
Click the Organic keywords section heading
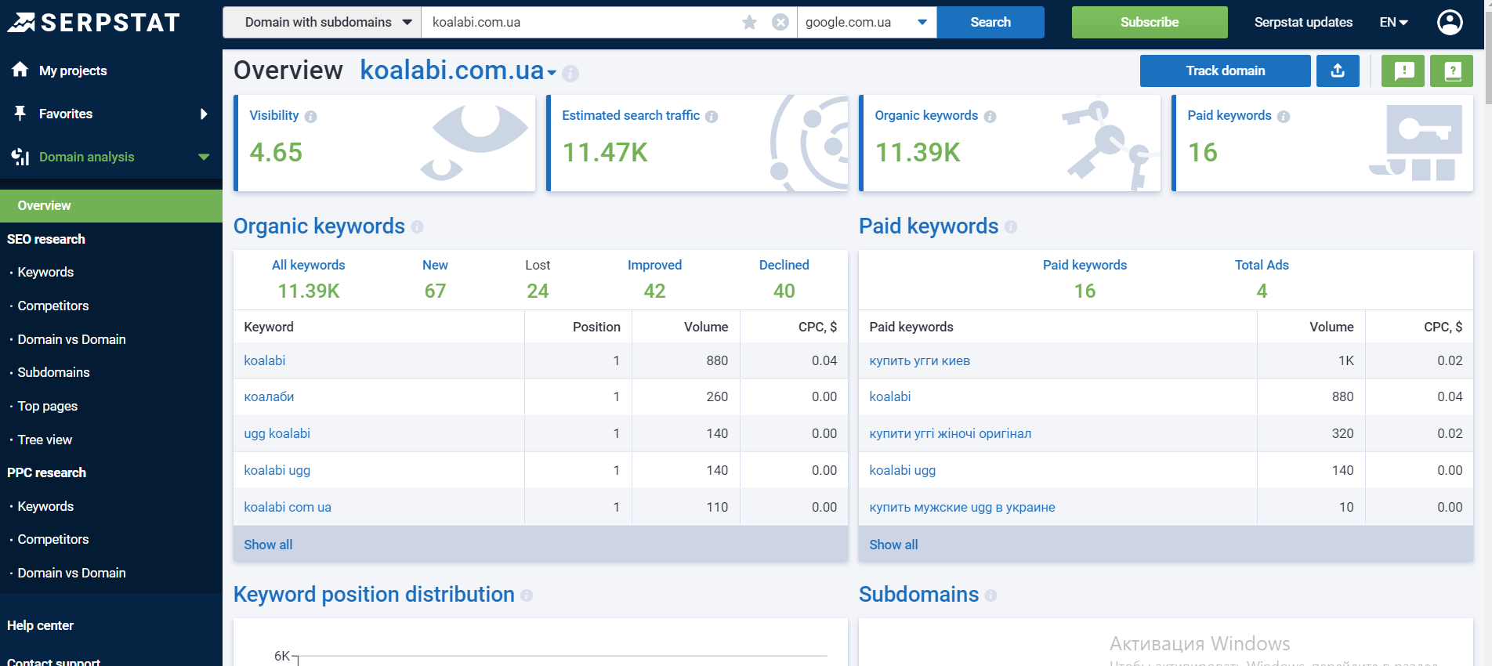pos(319,226)
